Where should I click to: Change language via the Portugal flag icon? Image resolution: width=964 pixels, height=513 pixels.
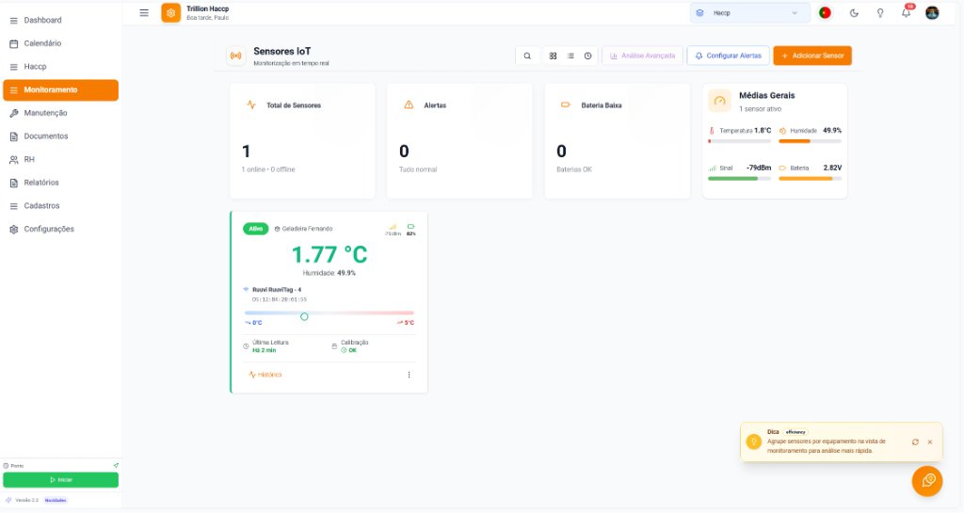click(825, 13)
